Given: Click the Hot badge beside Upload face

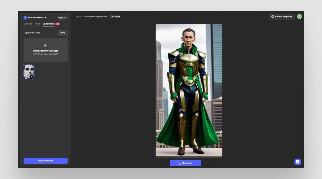Looking at the screenshot, I should pyautogui.click(x=58, y=24).
